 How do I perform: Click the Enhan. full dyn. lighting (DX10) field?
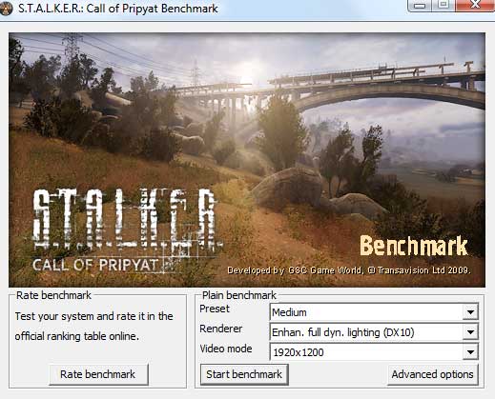click(x=374, y=332)
